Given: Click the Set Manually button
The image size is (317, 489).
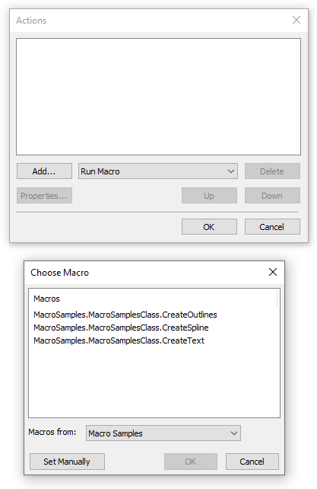Looking at the screenshot, I should (67, 462).
